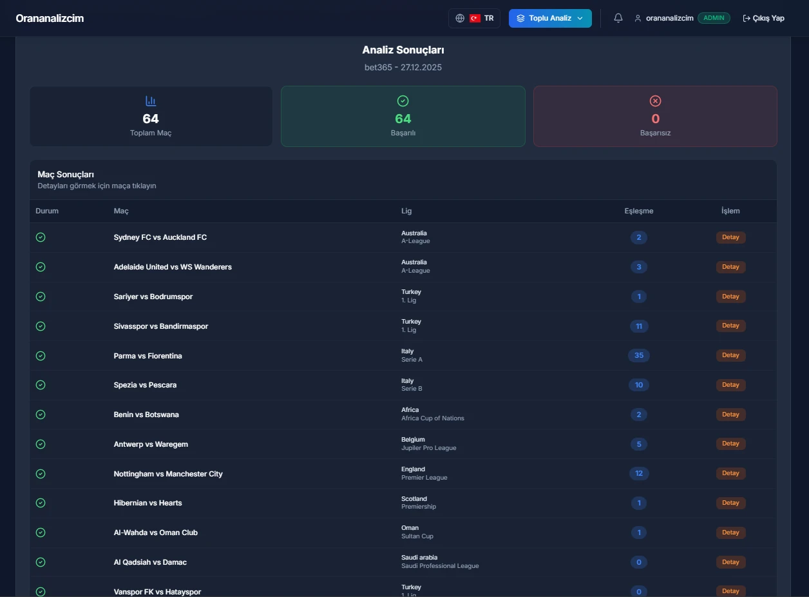
Task: Log out with Çıkış Yap
Action: (763, 18)
